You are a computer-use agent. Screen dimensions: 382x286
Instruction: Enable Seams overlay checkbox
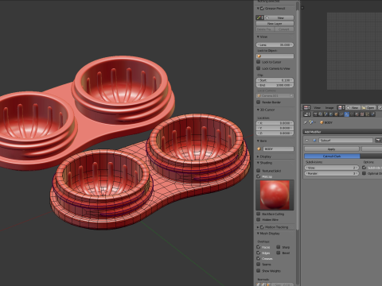pyautogui.click(x=259, y=264)
